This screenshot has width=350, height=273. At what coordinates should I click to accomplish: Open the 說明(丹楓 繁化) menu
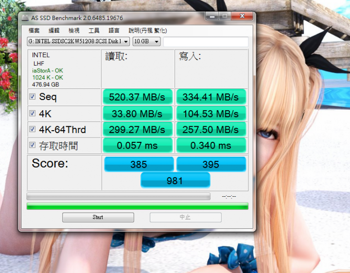148,30
